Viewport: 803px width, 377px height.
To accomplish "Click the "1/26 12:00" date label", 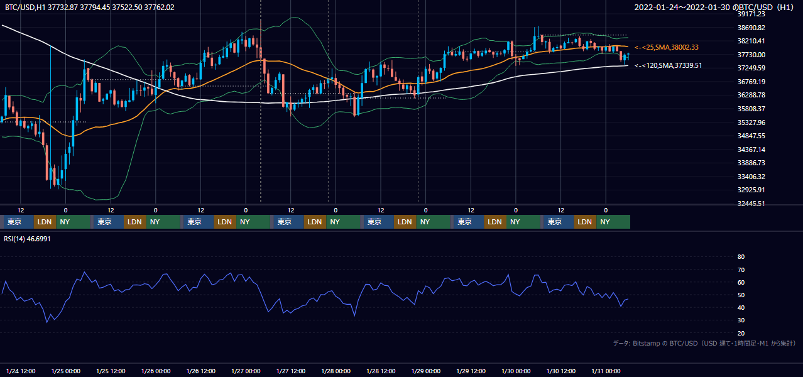I will [200, 371].
